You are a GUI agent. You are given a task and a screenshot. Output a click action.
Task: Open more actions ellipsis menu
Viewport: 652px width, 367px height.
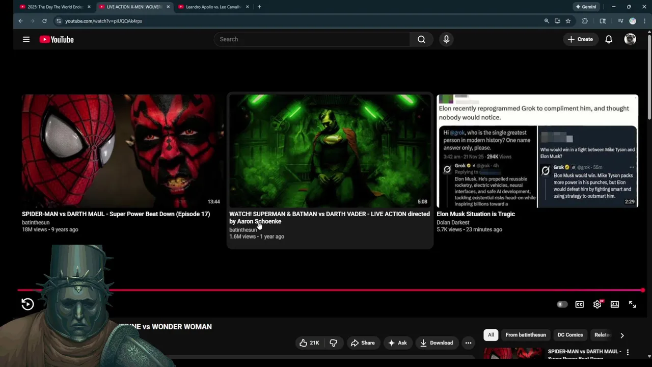[x=468, y=343]
